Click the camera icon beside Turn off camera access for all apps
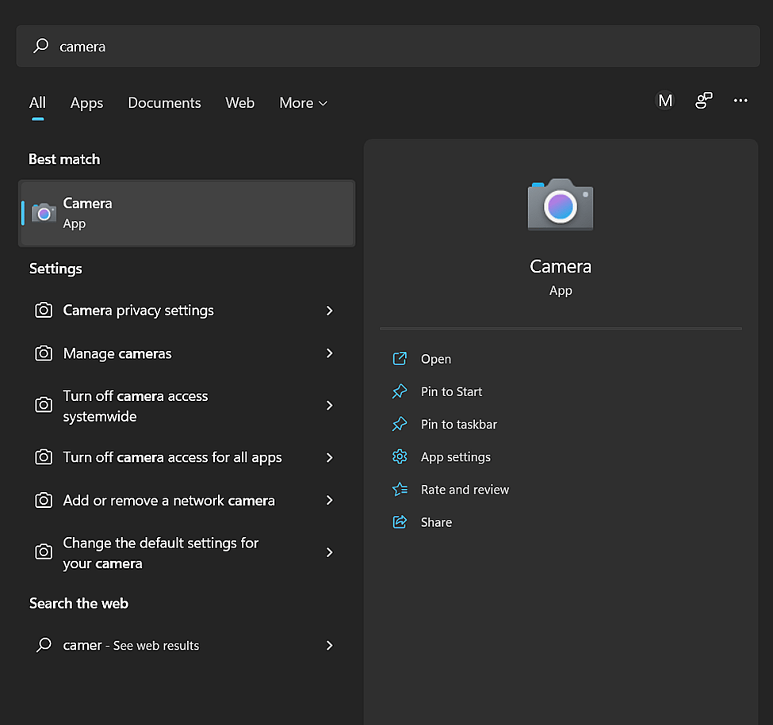This screenshot has height=725, width=773. [44, 457]
